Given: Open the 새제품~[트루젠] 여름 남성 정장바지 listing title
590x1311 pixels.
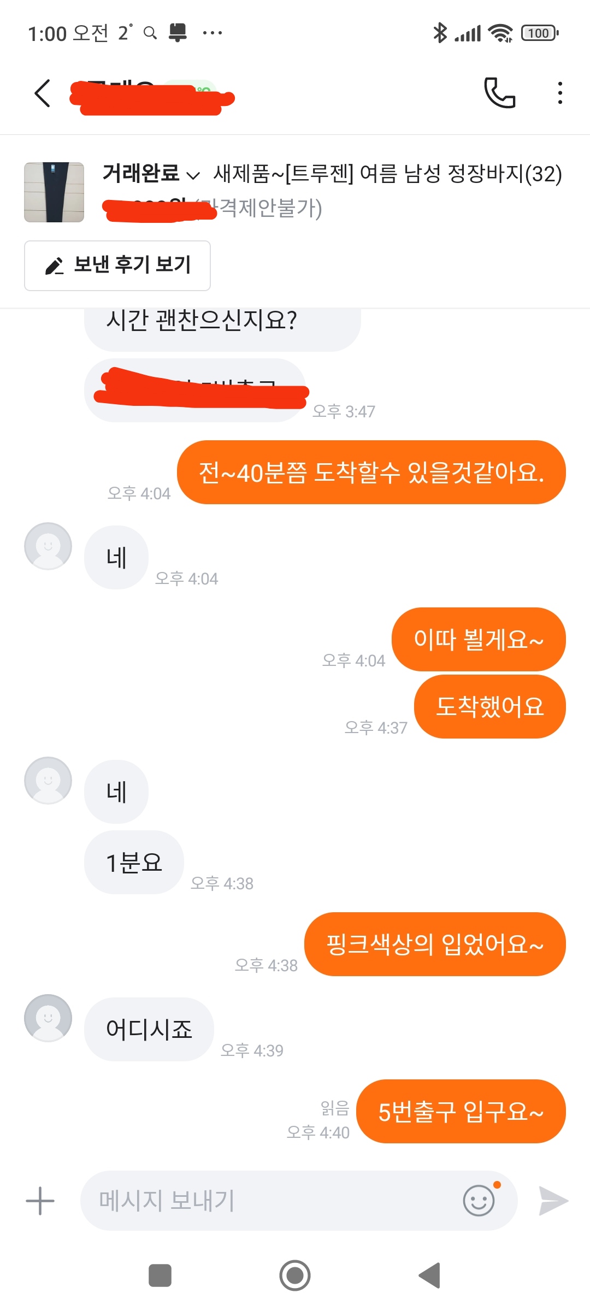Looking at the screenshot, I should 387,174.
